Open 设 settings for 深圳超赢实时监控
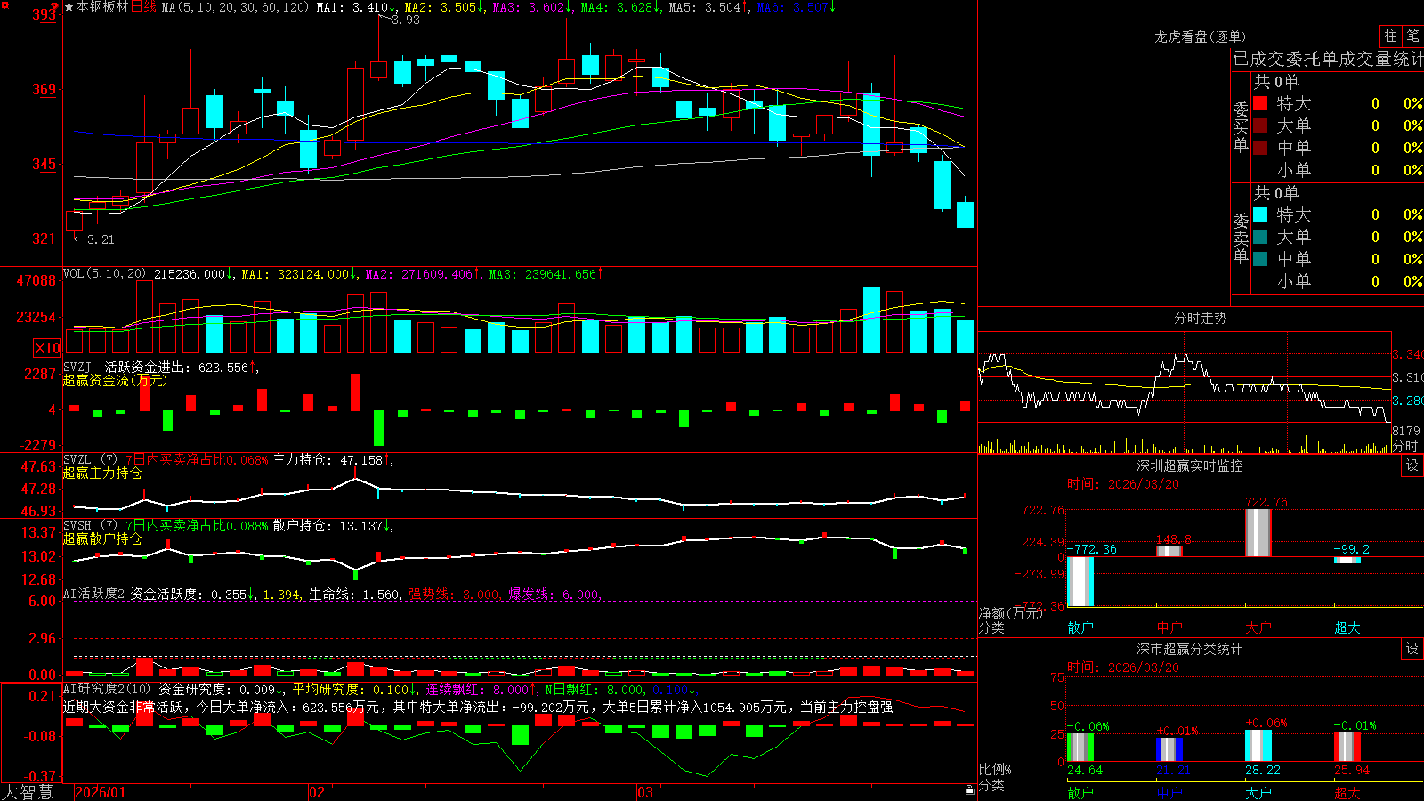The image size is (1424, 801). tap(1412, 465)
